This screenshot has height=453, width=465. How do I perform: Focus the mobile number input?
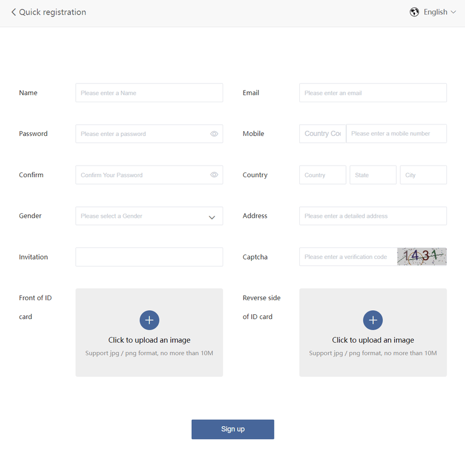(x=396, y=134)
